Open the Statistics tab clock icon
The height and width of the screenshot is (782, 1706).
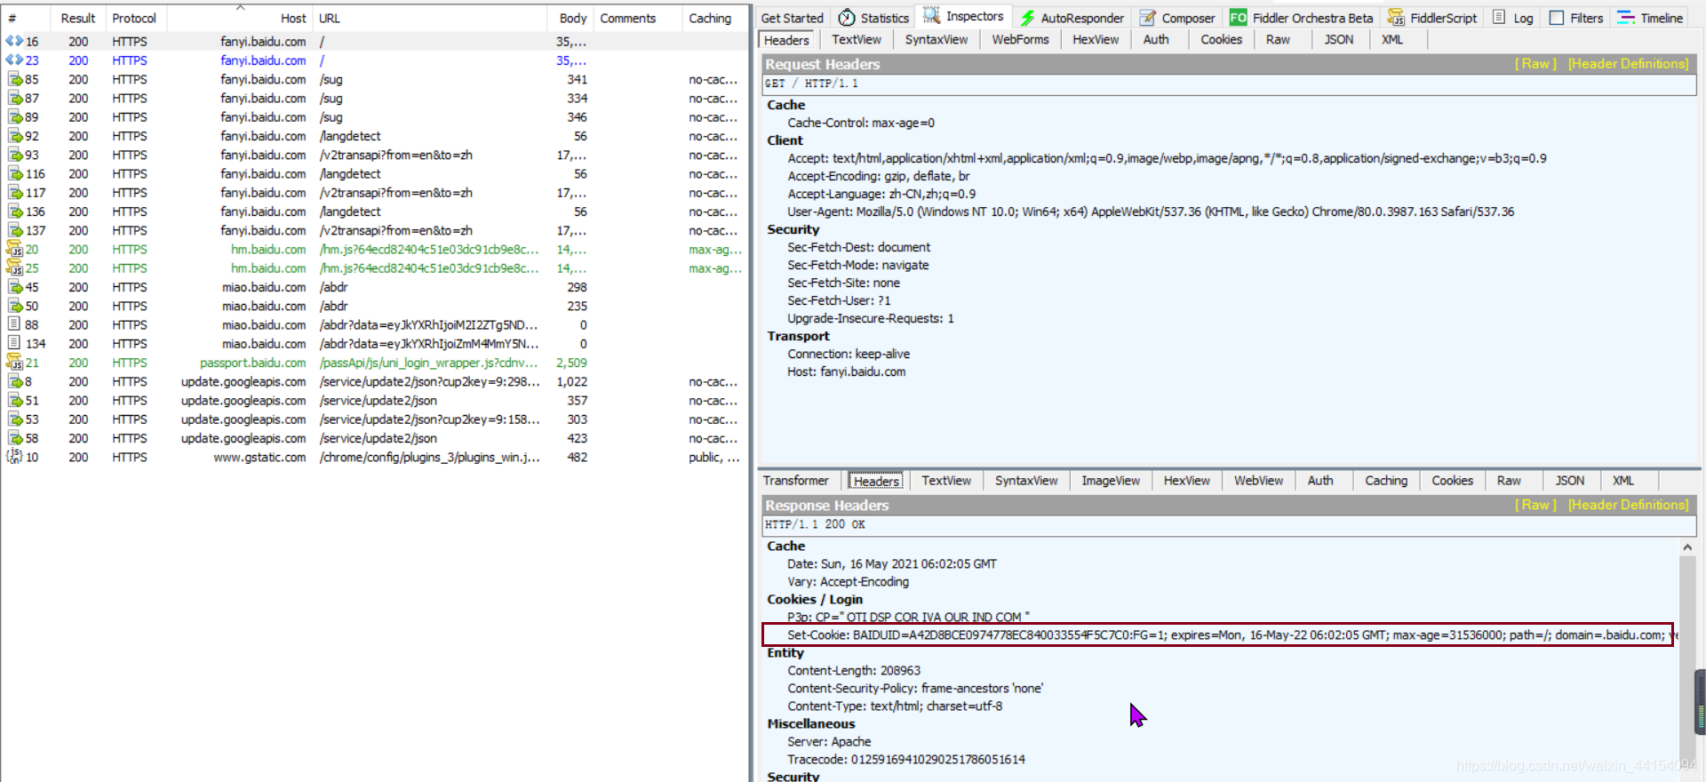tap(847, 18)
